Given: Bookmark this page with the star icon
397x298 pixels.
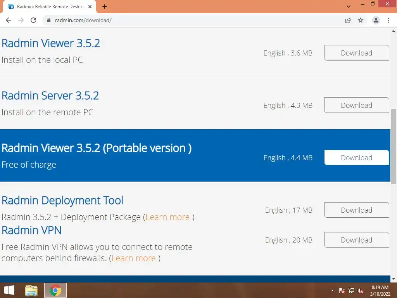Looking at the screenshot, I should pos(361,20).
